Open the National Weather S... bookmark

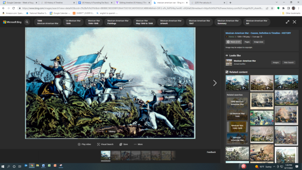pyautogui.click(x=37, y=13)
